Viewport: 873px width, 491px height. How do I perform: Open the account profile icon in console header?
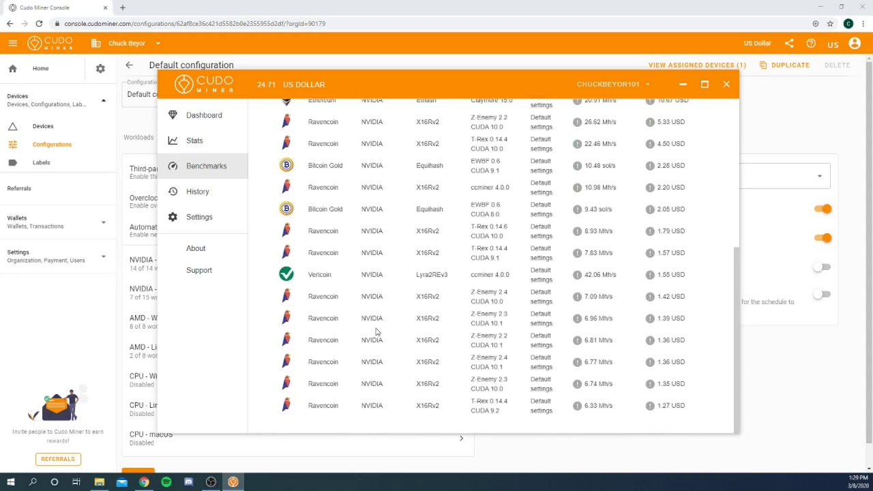[x=855, y=43]
